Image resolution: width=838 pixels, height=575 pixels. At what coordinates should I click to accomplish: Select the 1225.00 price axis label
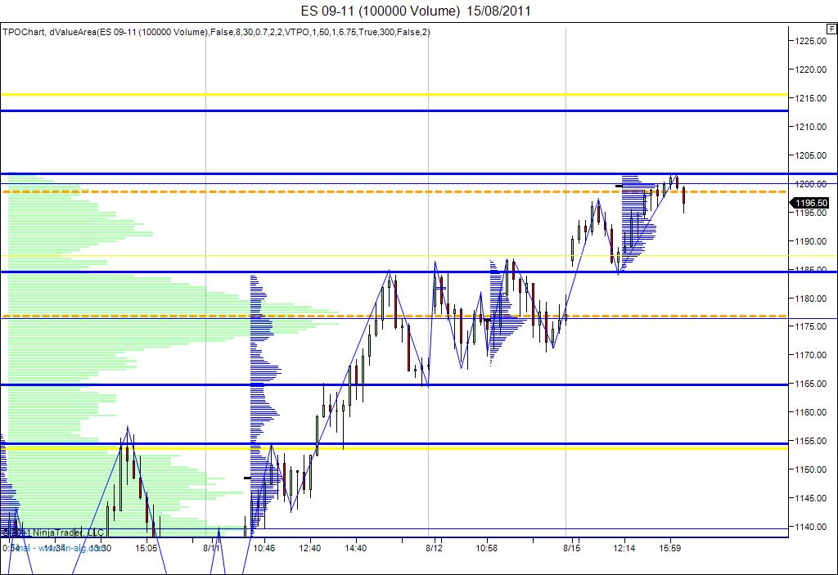click(x=811, y=41)
